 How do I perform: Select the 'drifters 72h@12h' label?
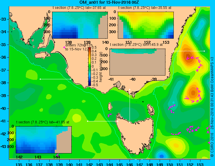(79, 45)
